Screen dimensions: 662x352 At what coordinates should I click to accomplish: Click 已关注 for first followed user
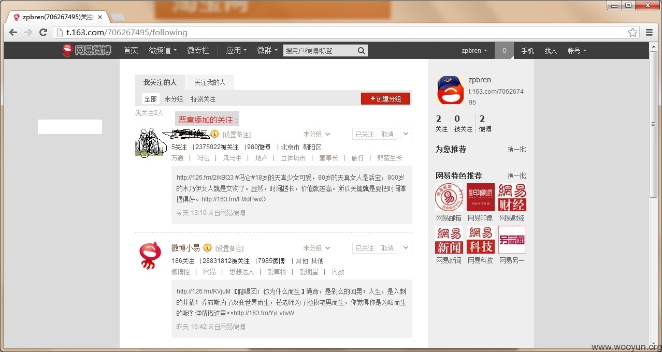coord(365,134)
